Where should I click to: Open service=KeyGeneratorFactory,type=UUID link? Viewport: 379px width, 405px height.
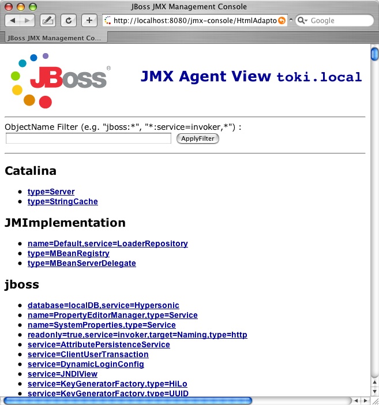pyautogui.click(x=108, y=393)
